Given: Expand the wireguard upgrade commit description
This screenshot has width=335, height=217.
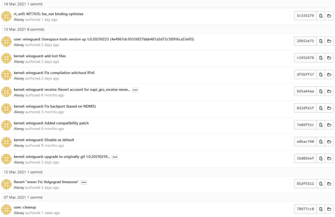Looking at the screenshot, I should 115,157.
